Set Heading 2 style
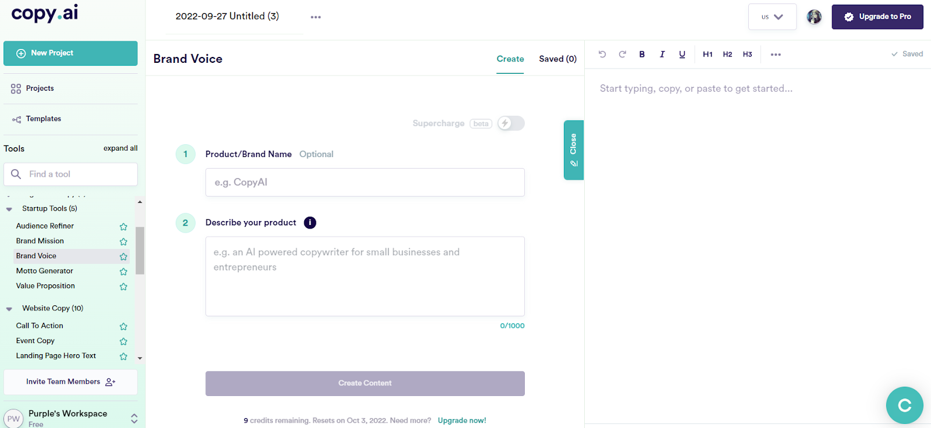The height and width of the screenshot is (428, 931). pyautogui.click(x=727, y=54)
